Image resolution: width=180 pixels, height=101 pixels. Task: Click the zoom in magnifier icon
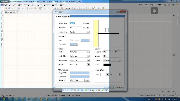click(23, 8)
